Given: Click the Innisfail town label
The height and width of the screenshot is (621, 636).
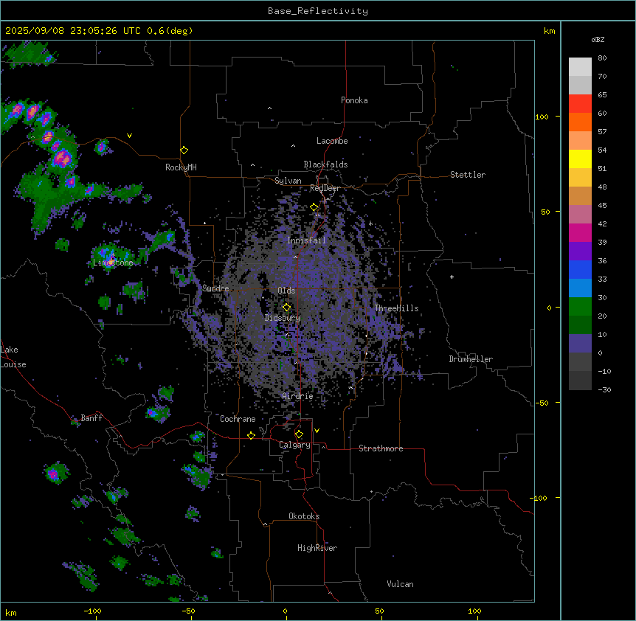Looking at the screenshot, I should click(306, 240).
